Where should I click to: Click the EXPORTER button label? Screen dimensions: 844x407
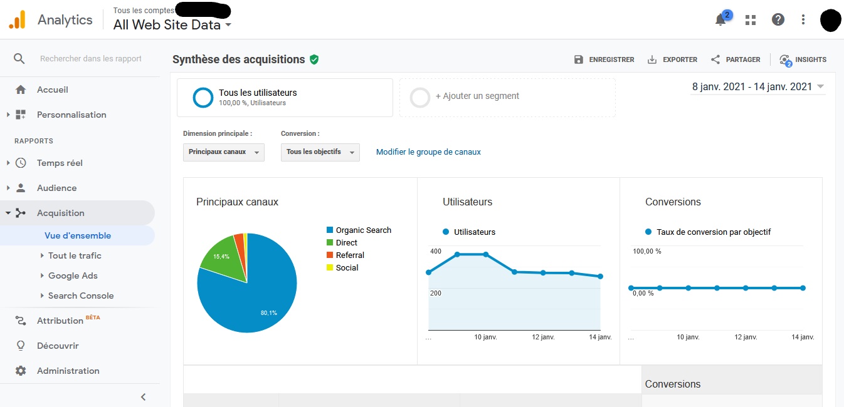[680, 59]
